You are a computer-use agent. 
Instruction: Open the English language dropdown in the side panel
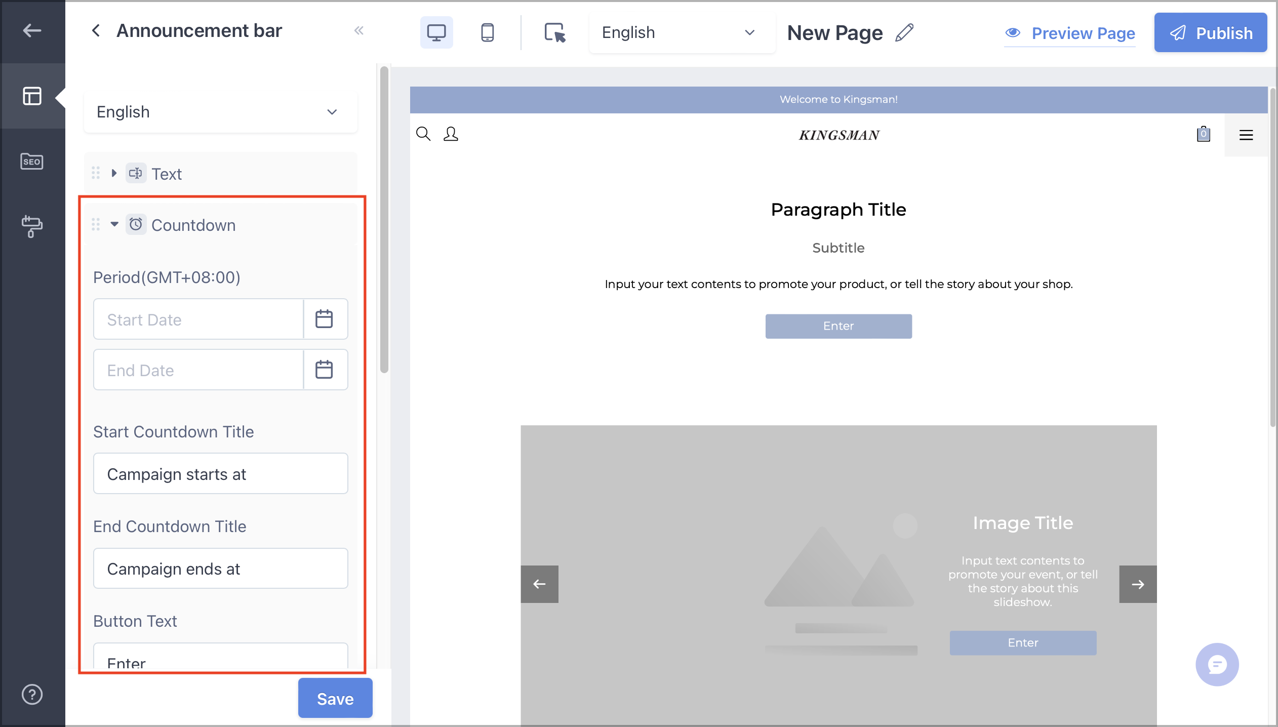[221, 112]
